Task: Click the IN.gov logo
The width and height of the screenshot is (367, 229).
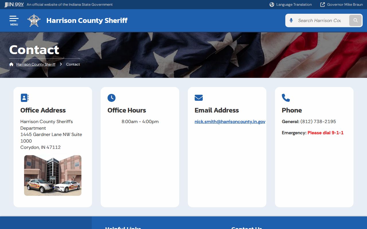Action: click(14, 4)
